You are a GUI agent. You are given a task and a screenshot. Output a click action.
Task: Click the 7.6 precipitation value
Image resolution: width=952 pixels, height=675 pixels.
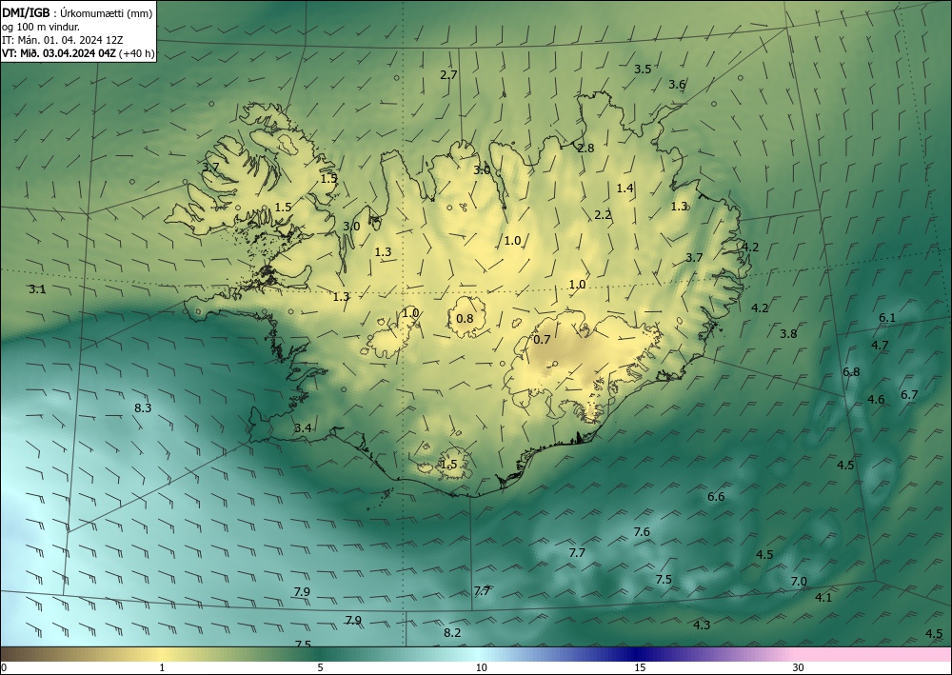point(642,532)
